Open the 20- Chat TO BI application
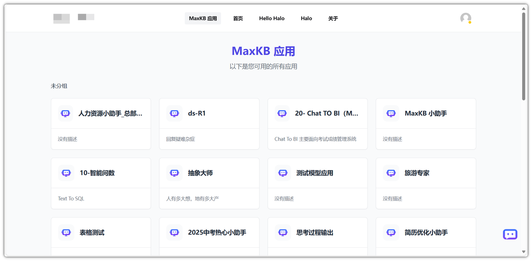Image resolution: width=532 pixels, height=261 pixels. click(x=317, y=123)
